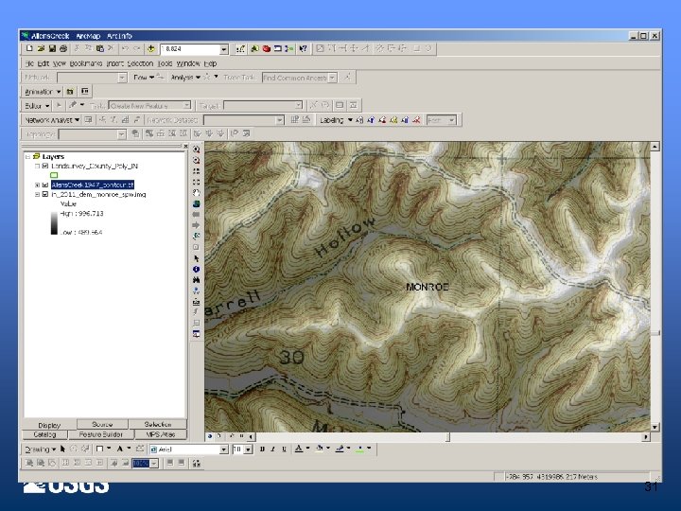Save the map document icon
Image resolution: width=681 pixels, height=511 pixels.
(x=52, y=48)
